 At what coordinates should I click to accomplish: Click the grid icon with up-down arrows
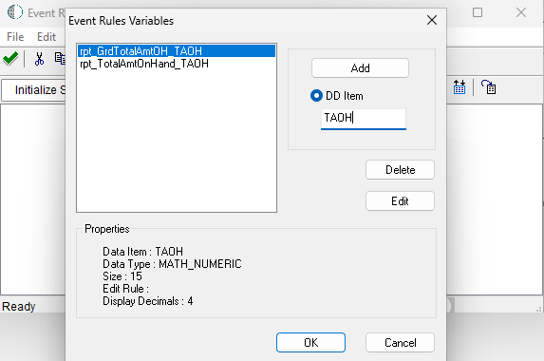(460, 87)
